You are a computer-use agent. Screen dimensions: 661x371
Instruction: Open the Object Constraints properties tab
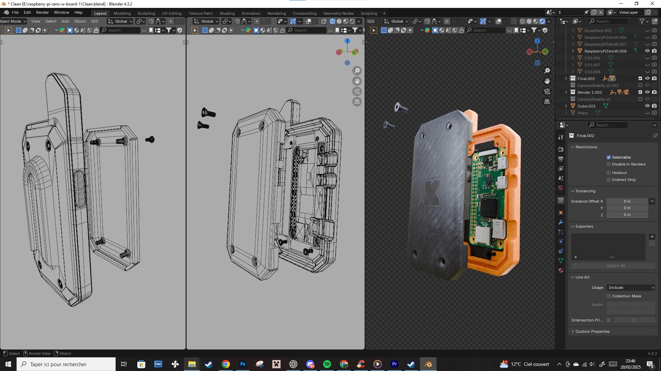(561, 251)
